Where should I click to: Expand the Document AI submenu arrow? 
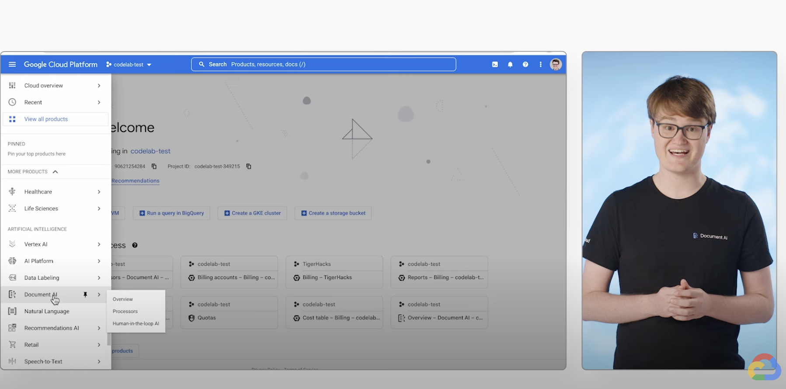pyautogui.click(x=99, y=295)
